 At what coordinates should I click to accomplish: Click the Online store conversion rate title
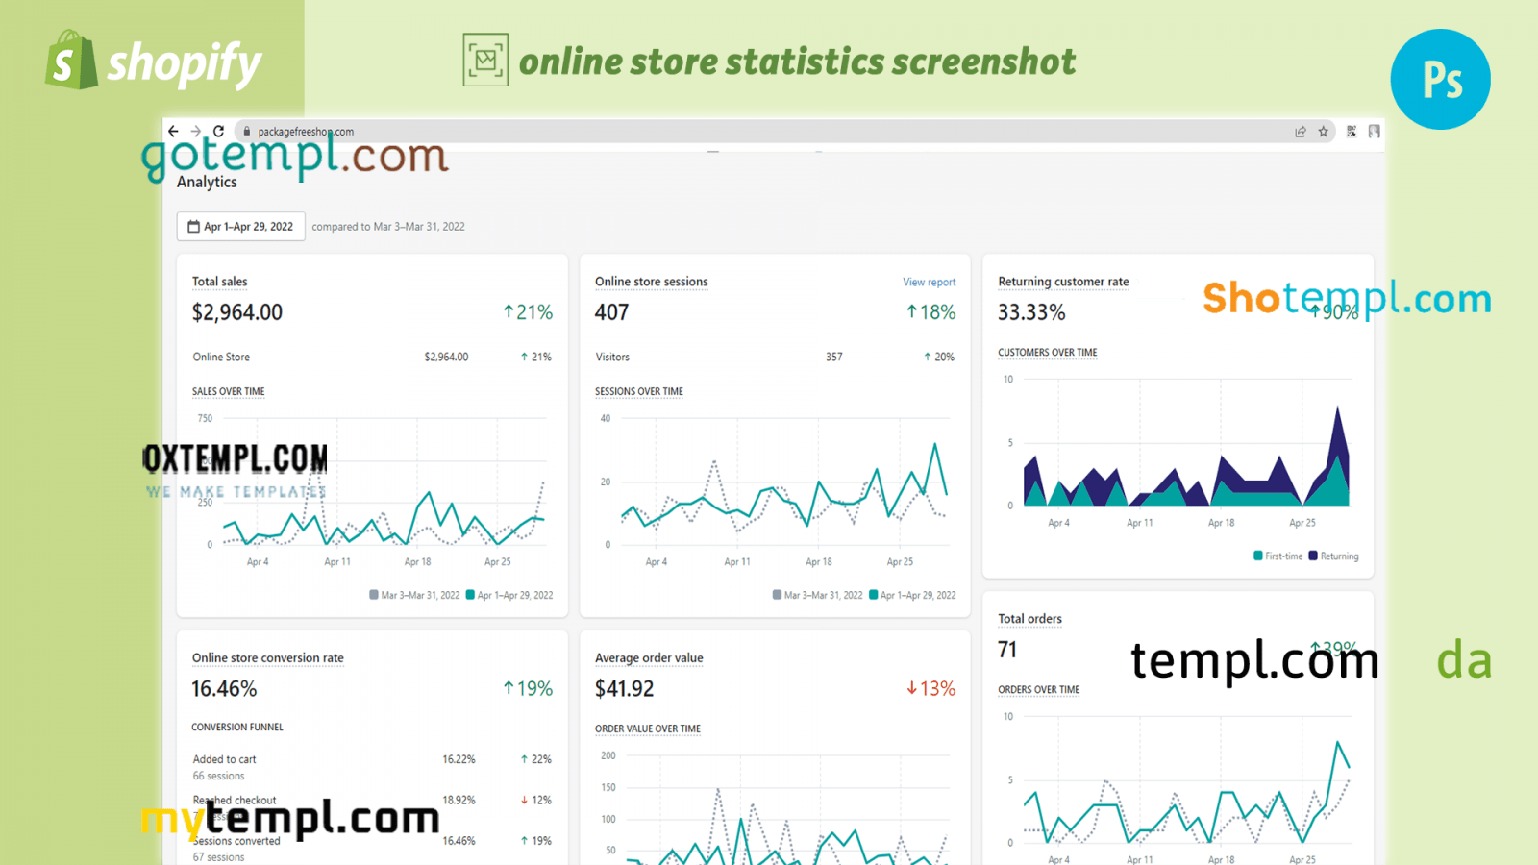pos(267,658)
